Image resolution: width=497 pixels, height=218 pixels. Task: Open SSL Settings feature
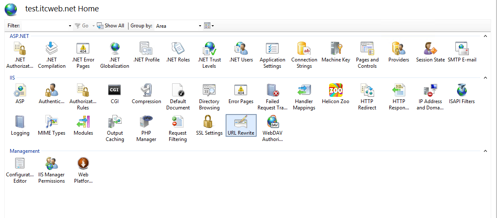(x=209, y=126)
